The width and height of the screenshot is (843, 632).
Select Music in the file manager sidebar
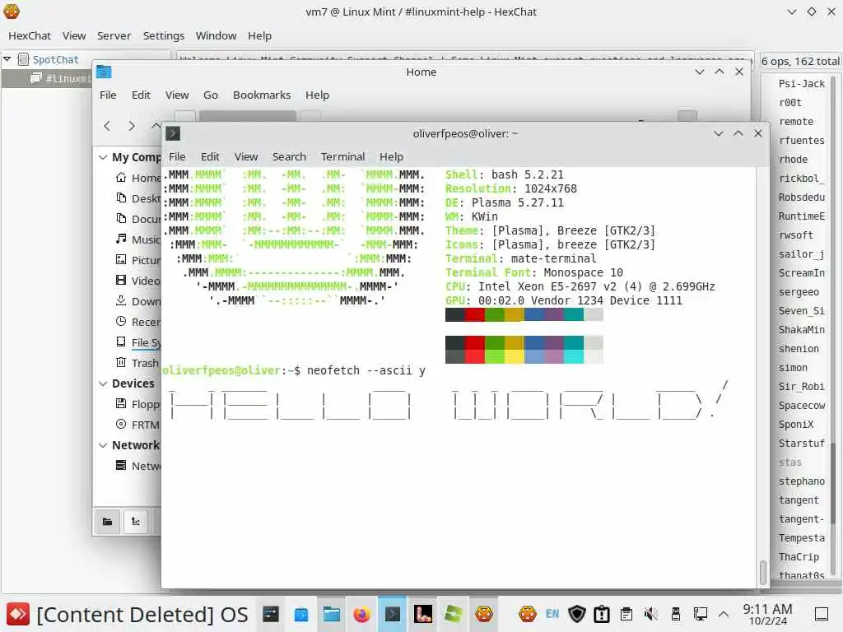pos(137,239)
